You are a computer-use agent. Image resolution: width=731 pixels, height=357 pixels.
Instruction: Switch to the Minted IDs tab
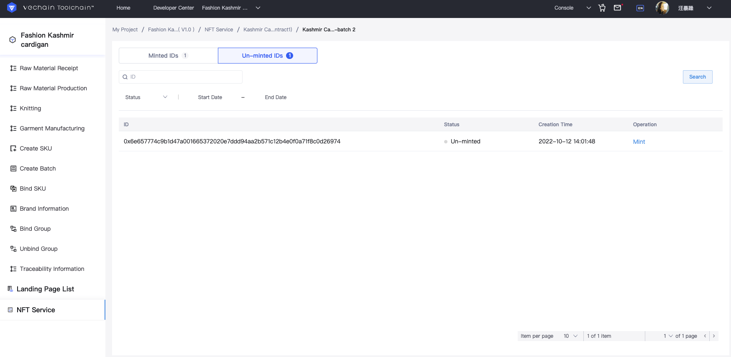168,56
